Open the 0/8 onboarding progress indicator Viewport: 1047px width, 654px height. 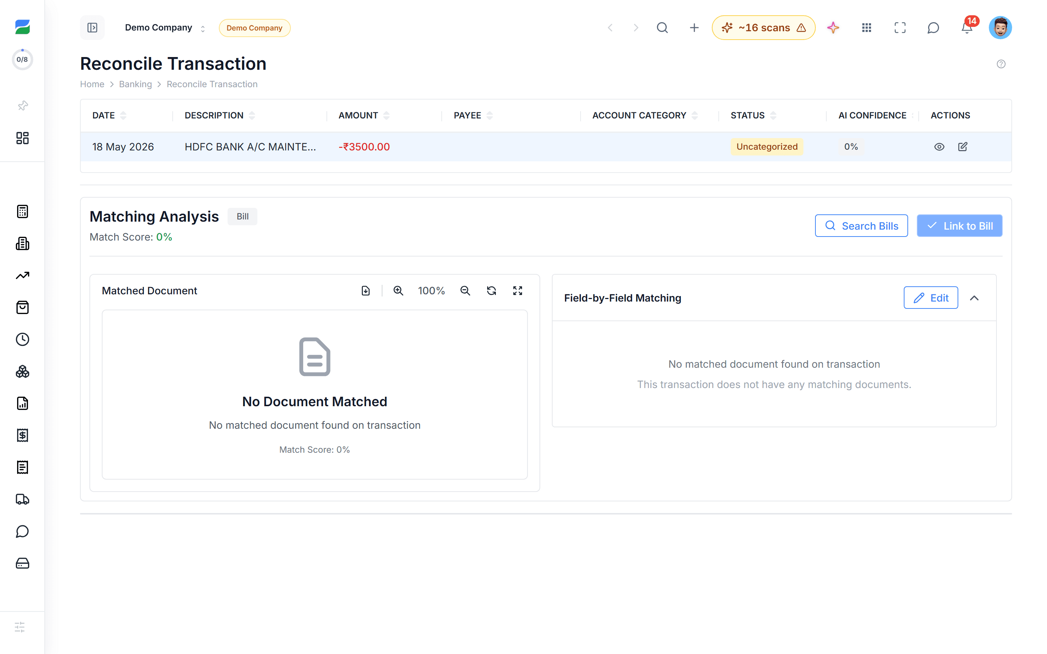pos(22,59)
